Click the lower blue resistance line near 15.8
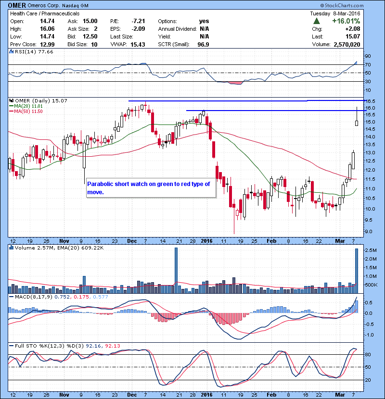Image resolution: width=385 pixels, height=399 pixels. (276, 111)
